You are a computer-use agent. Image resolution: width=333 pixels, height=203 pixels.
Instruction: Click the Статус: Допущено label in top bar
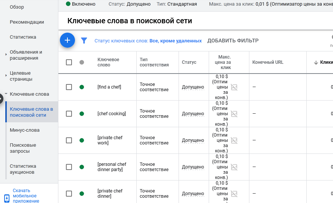[x=130, y=4]
